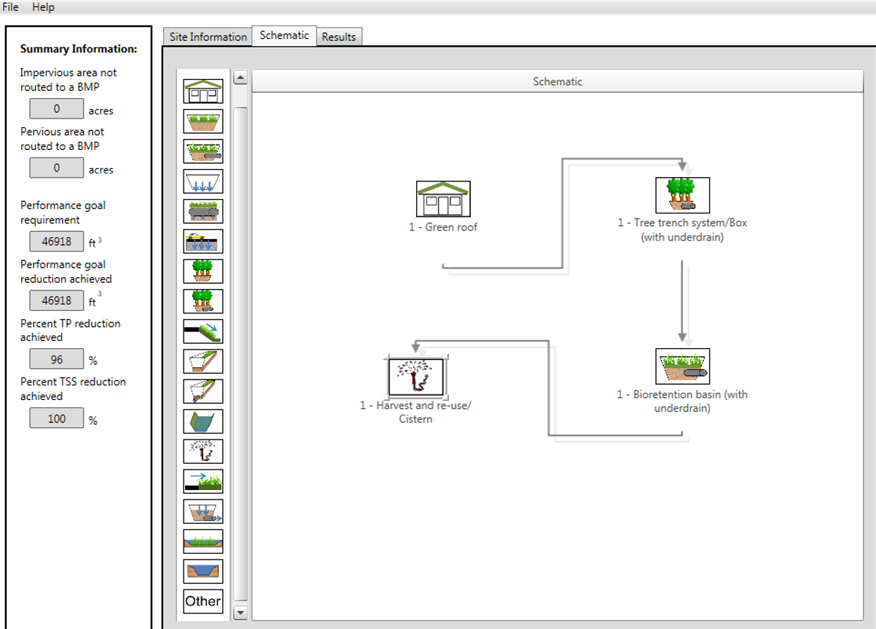Select the Green roof BMP icon
The height and width of the screenshot is (629, 876).
coord(203,91)
